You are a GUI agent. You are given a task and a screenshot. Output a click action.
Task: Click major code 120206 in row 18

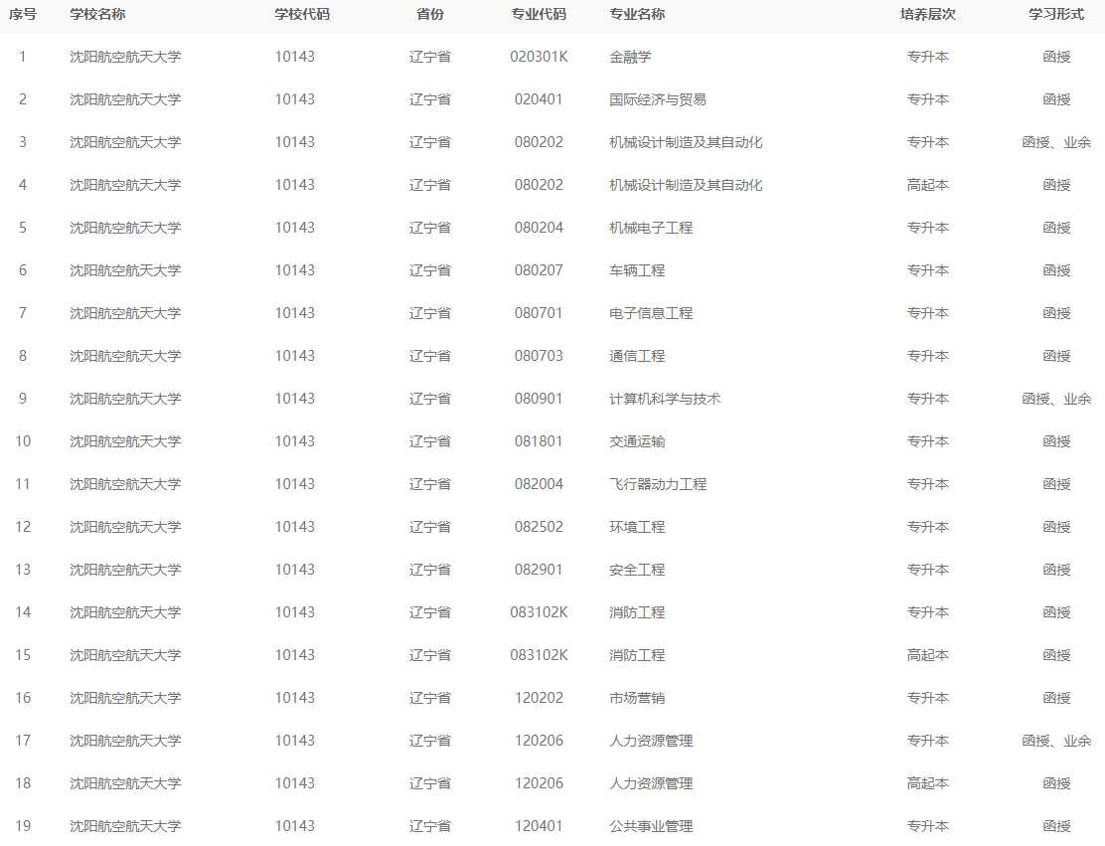(x=539, y=783)
